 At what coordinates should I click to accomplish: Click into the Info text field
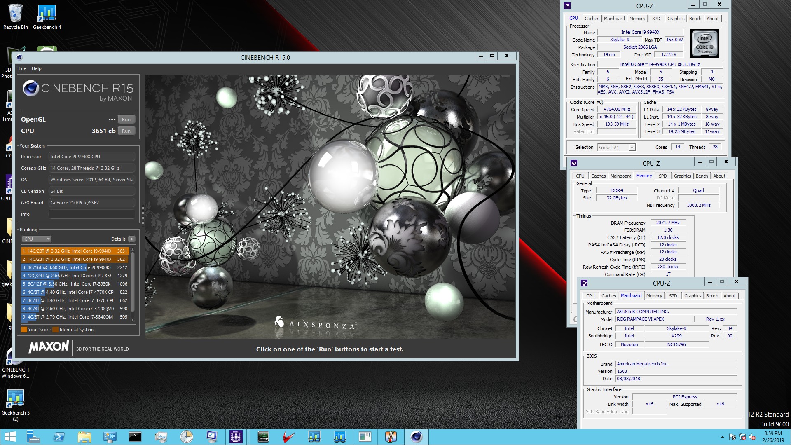point(91,214)
